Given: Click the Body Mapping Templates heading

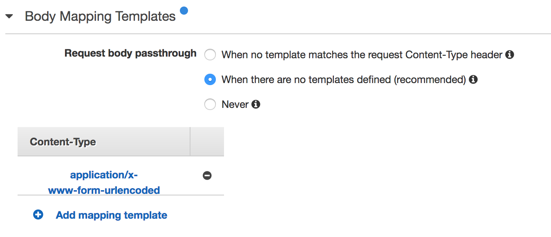Looking at the screenshot, I should [x=100, y=16].
